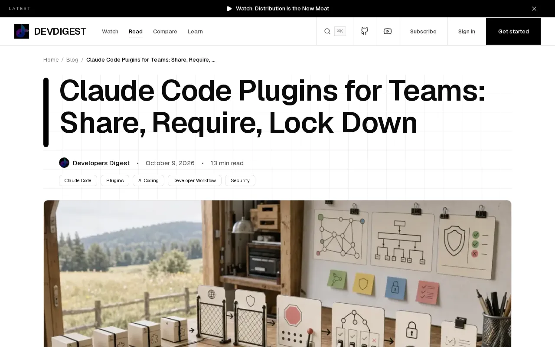Viewport: 555px width, 347px height.
Task: Open search with the magnifier icon
Action: (327, 31)
